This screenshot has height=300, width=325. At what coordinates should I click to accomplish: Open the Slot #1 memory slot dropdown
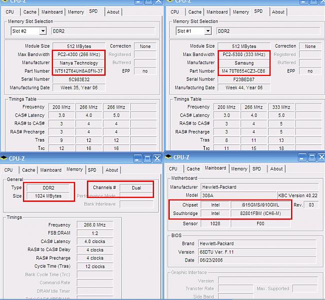208,31
